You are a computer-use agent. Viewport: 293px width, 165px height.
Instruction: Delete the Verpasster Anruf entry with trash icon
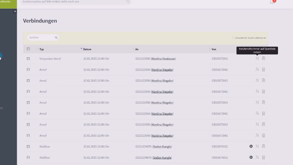(x=263, y=58)
